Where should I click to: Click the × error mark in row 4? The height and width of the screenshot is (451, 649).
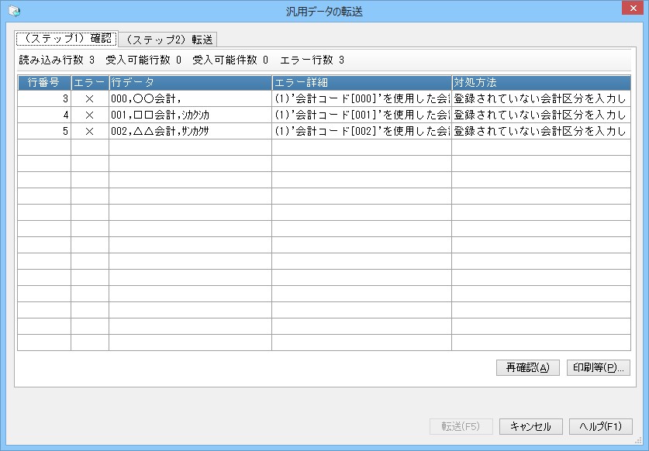click(x=89, y=115)
